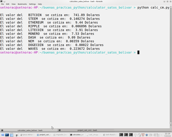The image size is (172, 137).
Task: Maximize the Konsole window
Action: [x=167, y=1]
